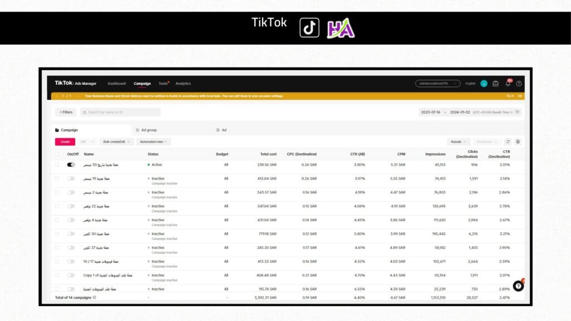Open Campaign in top navigation

pyautogui.click(x=142, y=84)
